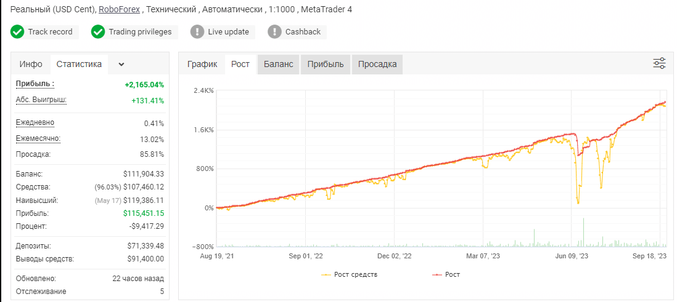Click the Track record badge label
677x302 pixels.
tap(50, 32)
